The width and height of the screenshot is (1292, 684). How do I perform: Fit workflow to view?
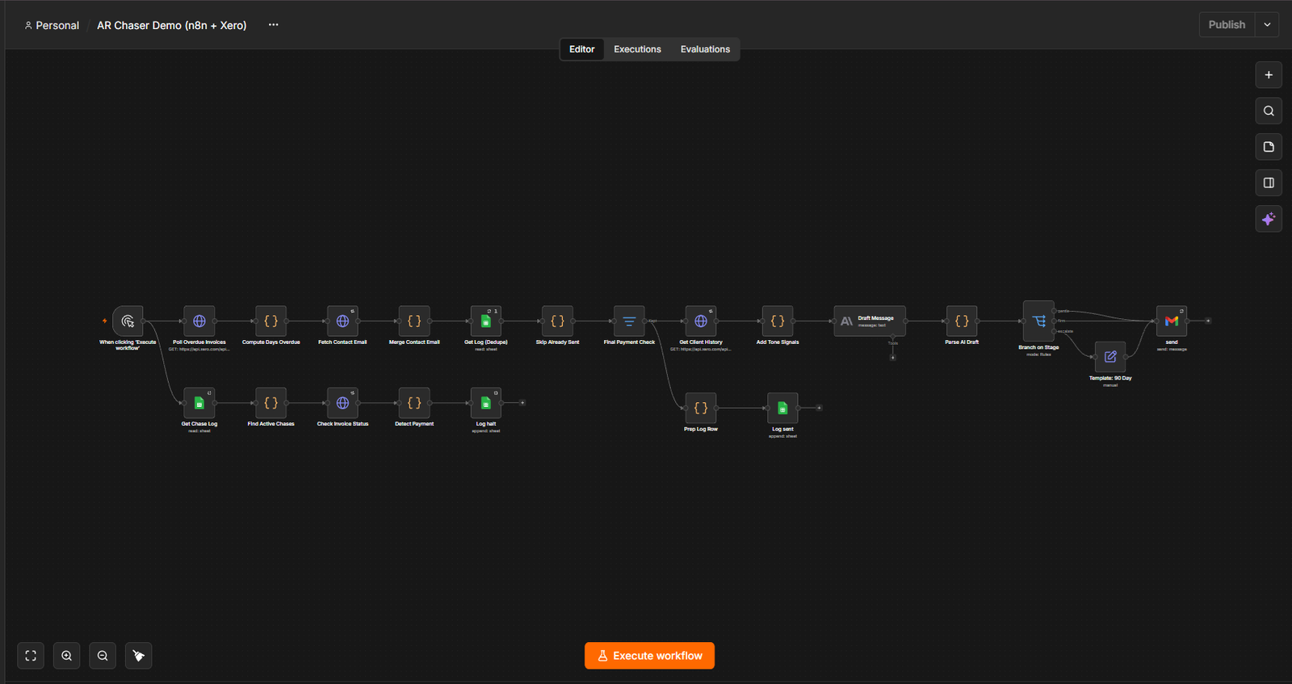pyautogui.click(x=31, y=656)
